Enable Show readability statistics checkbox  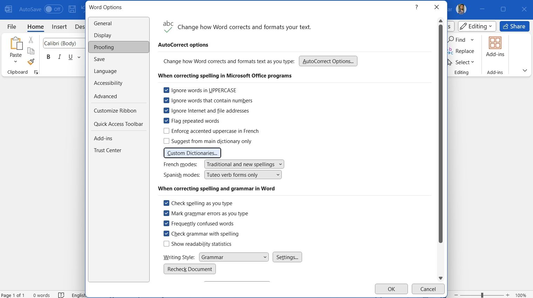pos(166,244)
